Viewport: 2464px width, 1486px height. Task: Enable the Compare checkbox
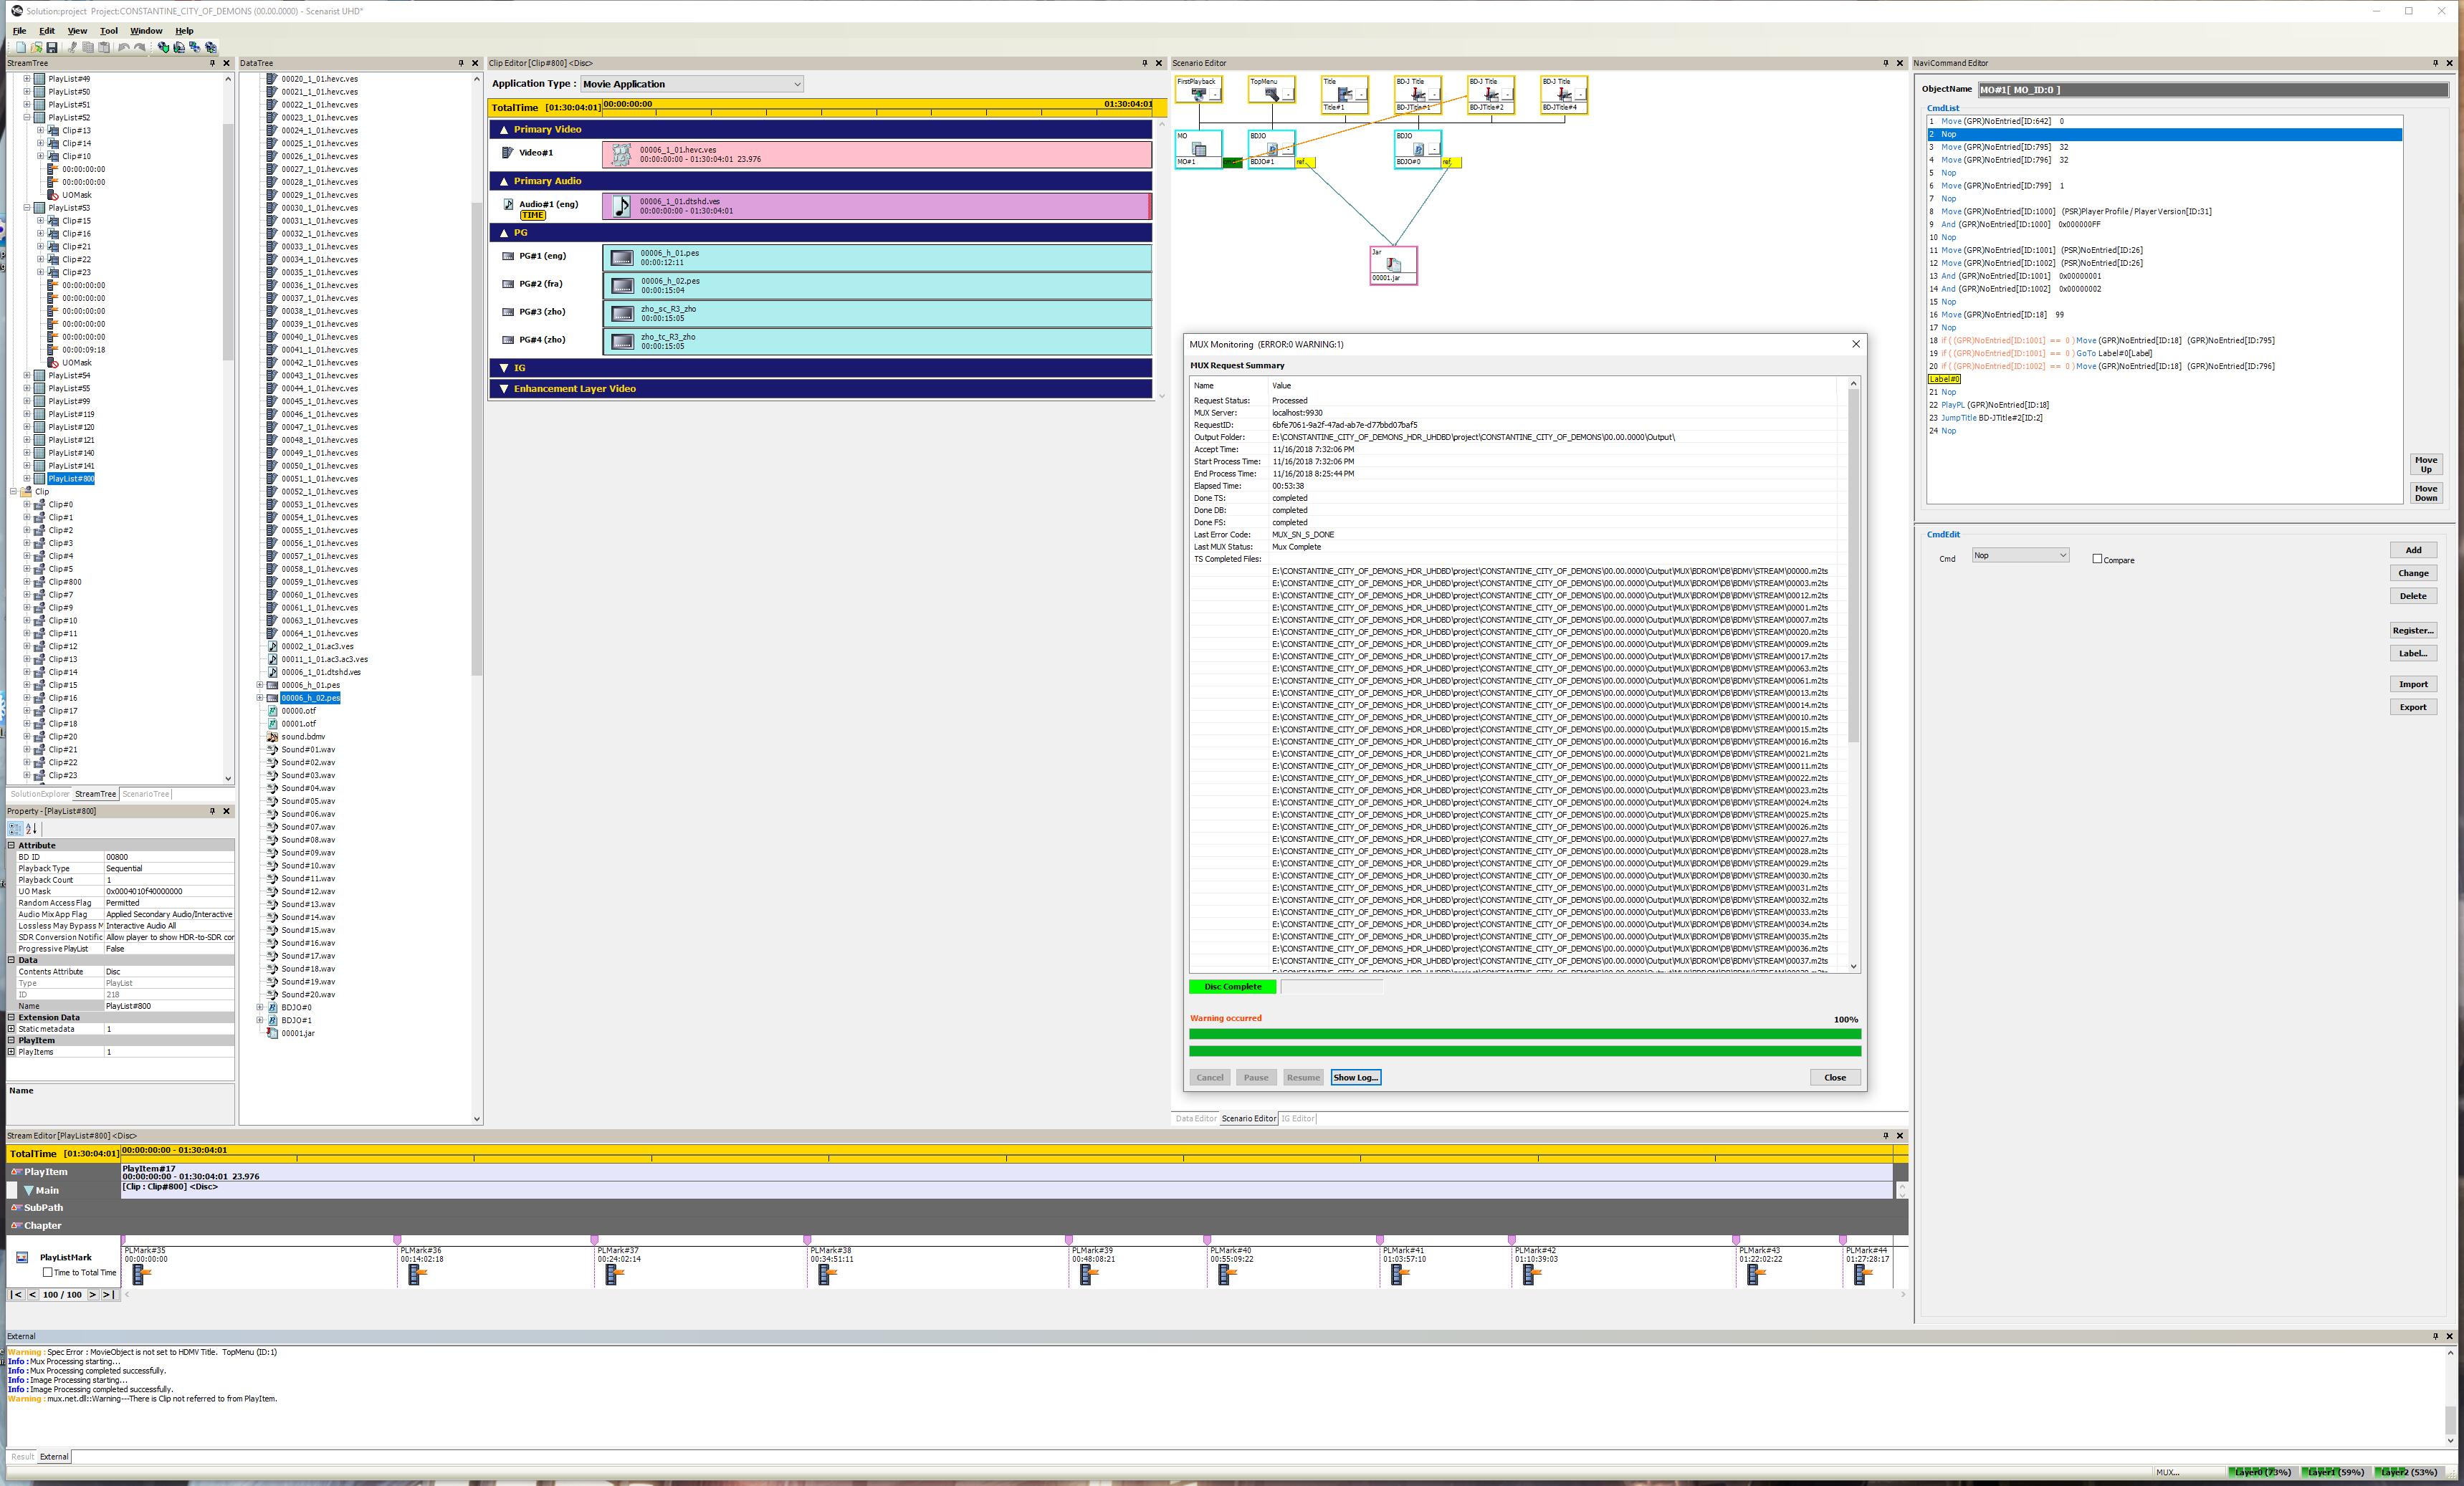[2097, 559]
